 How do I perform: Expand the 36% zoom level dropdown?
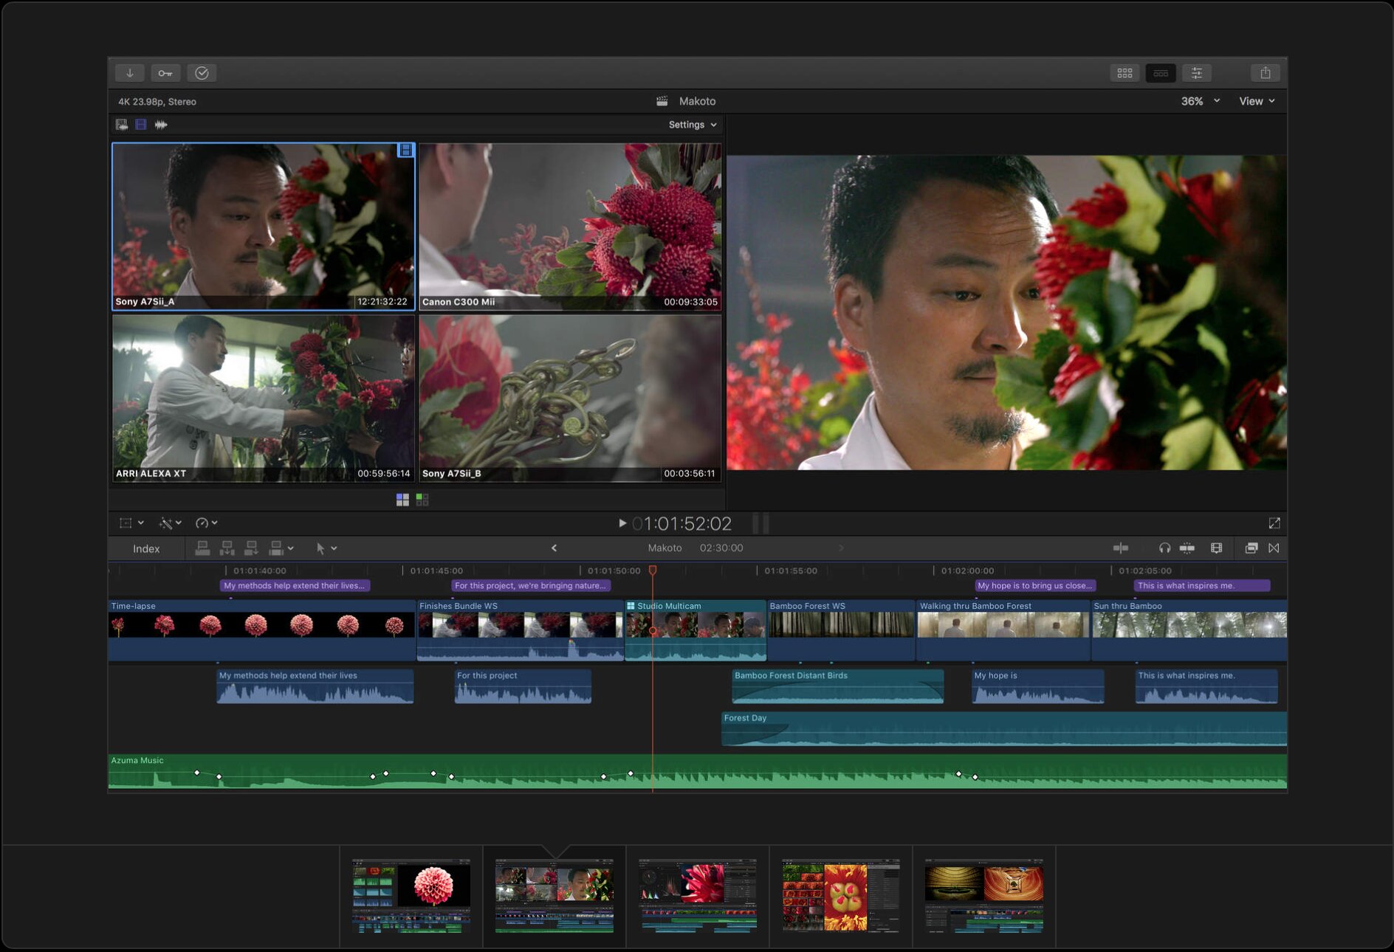tap(1200, 101)
